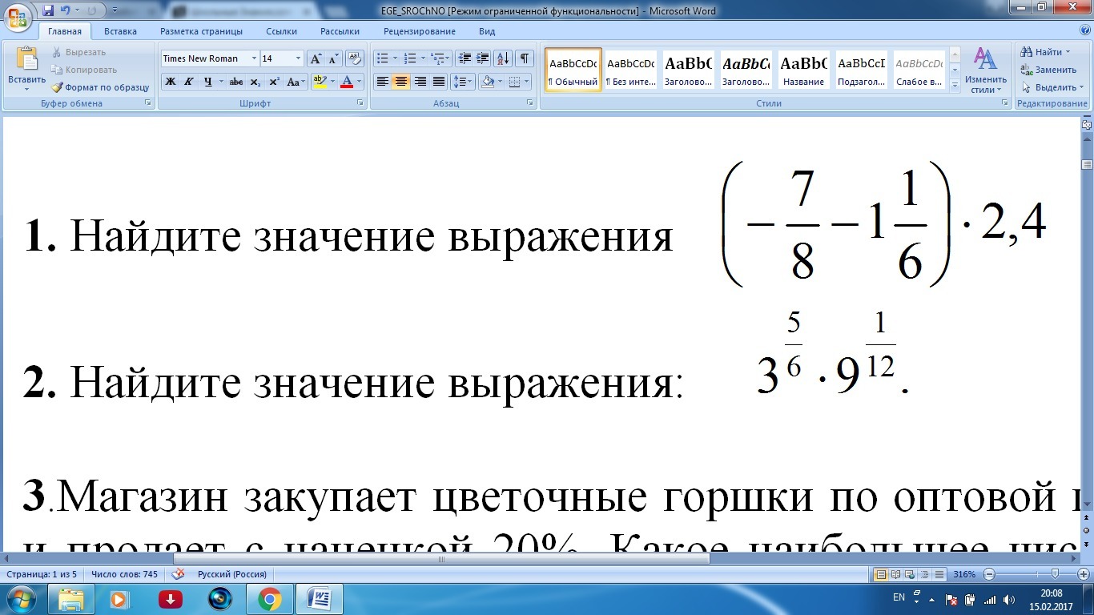The image size is (1094, 615).
Task: Open the round Office button menu
Action: click(x=18, y=17)
